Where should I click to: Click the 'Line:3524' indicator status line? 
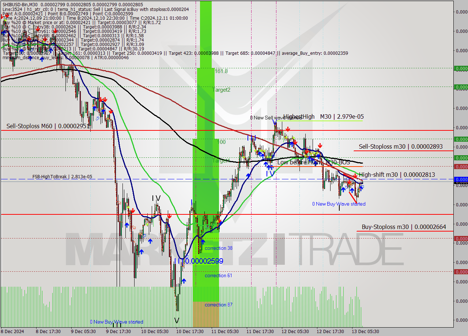coord(96,9)
